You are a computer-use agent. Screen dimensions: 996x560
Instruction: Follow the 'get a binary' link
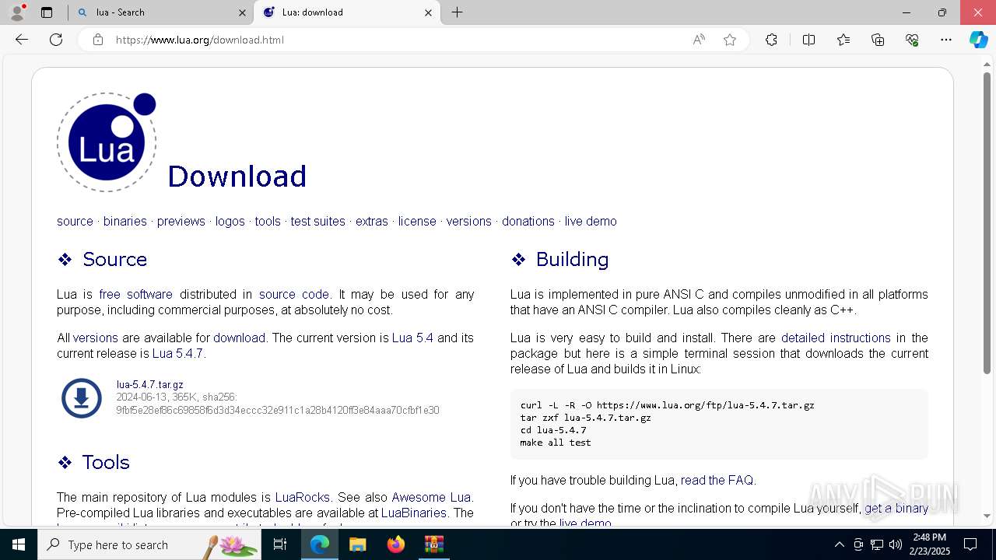[896, 509]
